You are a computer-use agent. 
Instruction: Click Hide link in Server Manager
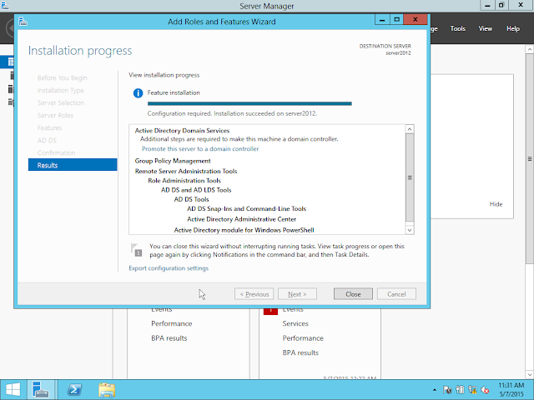click(x=496, y=204)
